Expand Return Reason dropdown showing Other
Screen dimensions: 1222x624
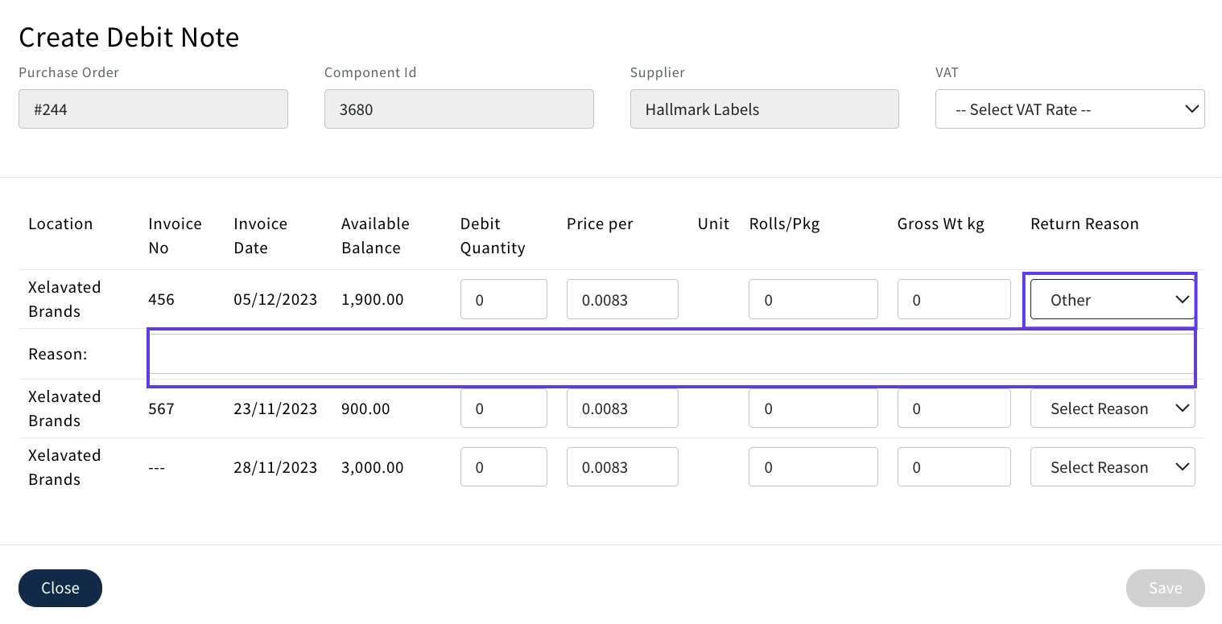(1112, 300)
